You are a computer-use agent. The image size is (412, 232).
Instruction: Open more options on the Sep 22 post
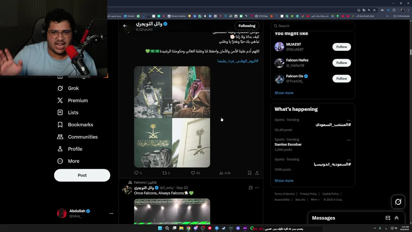[x=257, y=188]
